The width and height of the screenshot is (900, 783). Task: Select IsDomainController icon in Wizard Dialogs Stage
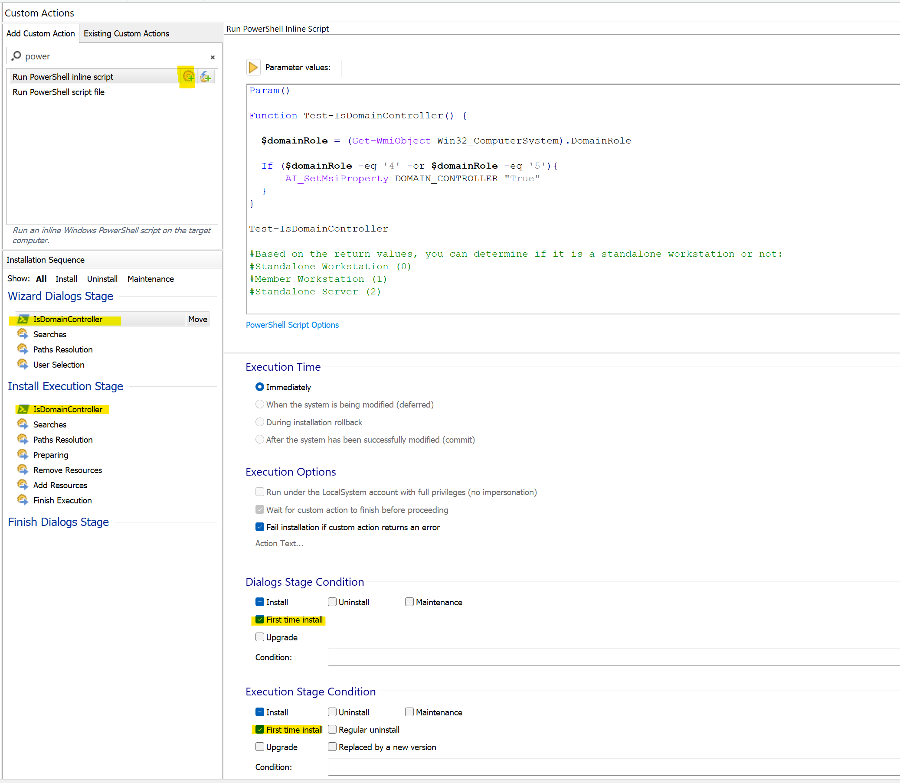pyautogui.click(x=23, y=320)
